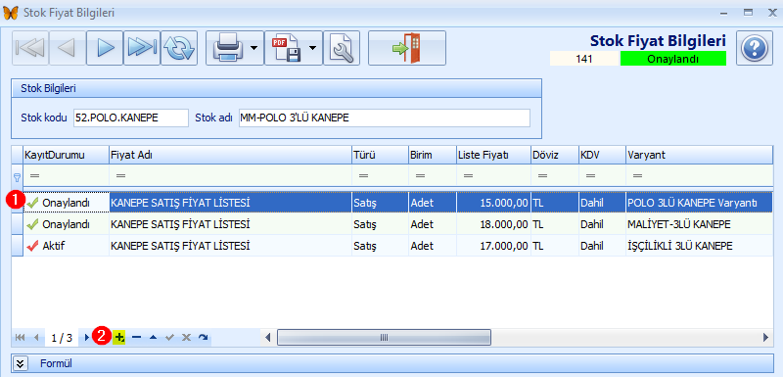Open the wrench settings document icon

point(342,48)
